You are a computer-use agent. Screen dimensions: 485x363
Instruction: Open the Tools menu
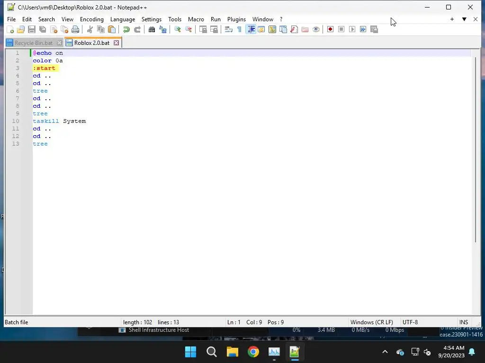coord(175,19)
